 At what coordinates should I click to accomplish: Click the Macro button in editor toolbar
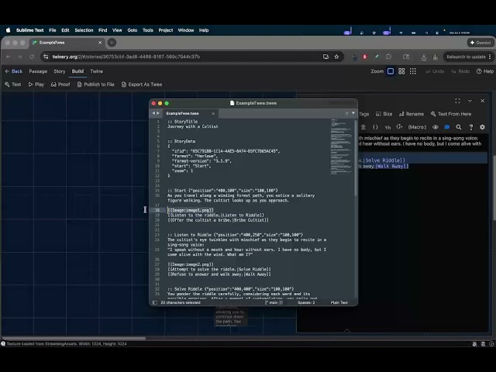(x=417, y=127)
